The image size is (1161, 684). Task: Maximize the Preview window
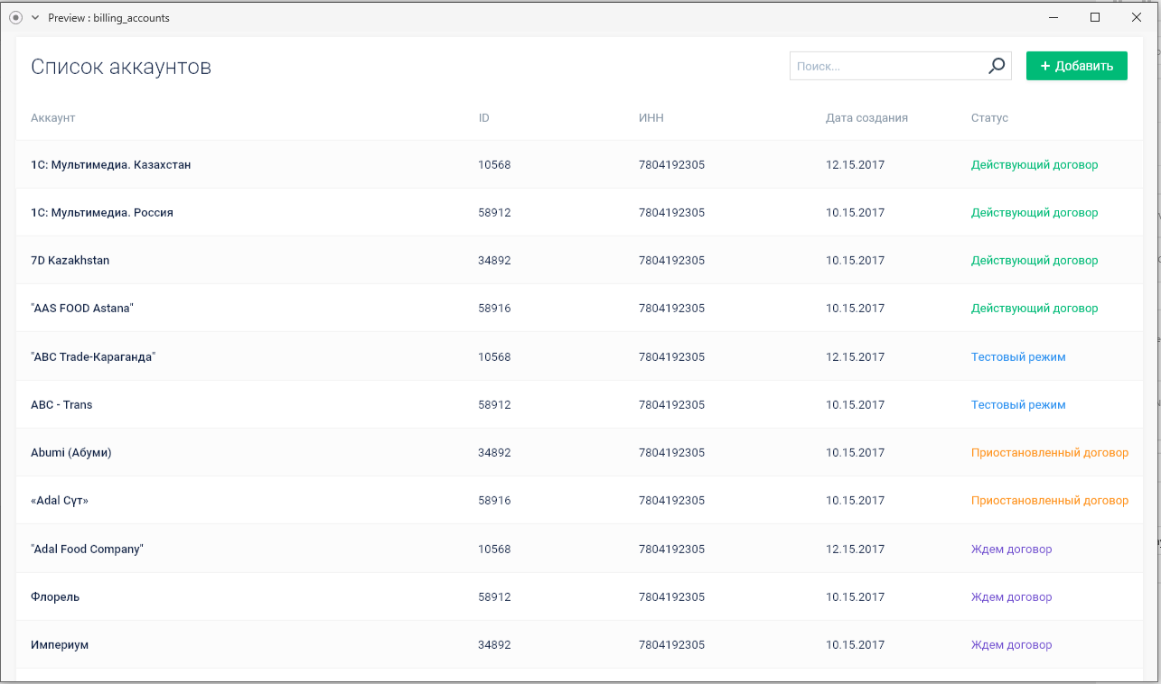pos(1095,17)
